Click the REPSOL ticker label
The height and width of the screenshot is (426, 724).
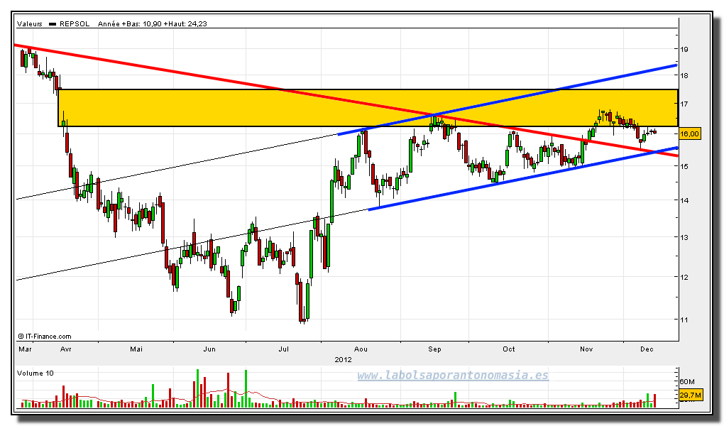tap(75, 24)
